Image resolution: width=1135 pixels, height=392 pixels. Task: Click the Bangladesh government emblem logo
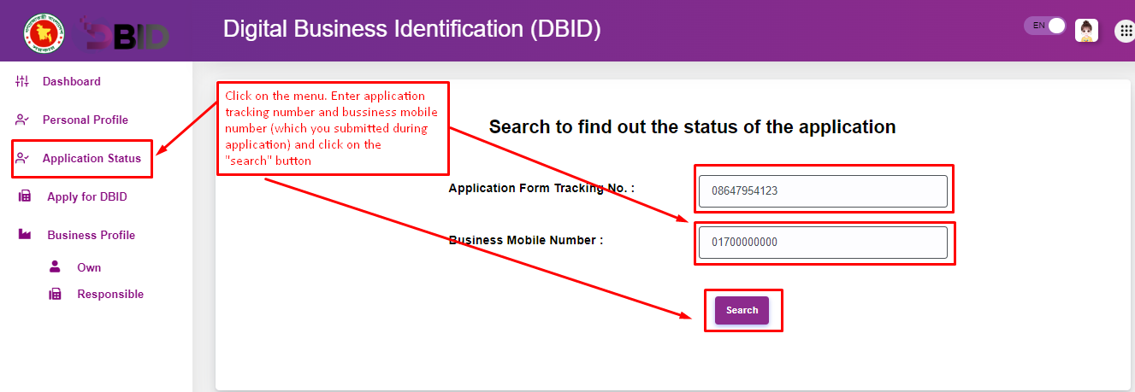pyautogui.click(x=44, y=32)
